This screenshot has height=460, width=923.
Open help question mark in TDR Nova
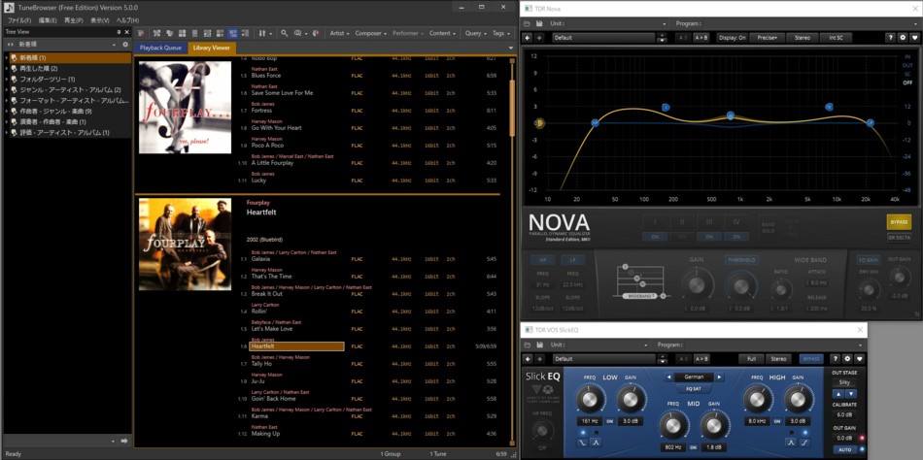coord(891,38)
